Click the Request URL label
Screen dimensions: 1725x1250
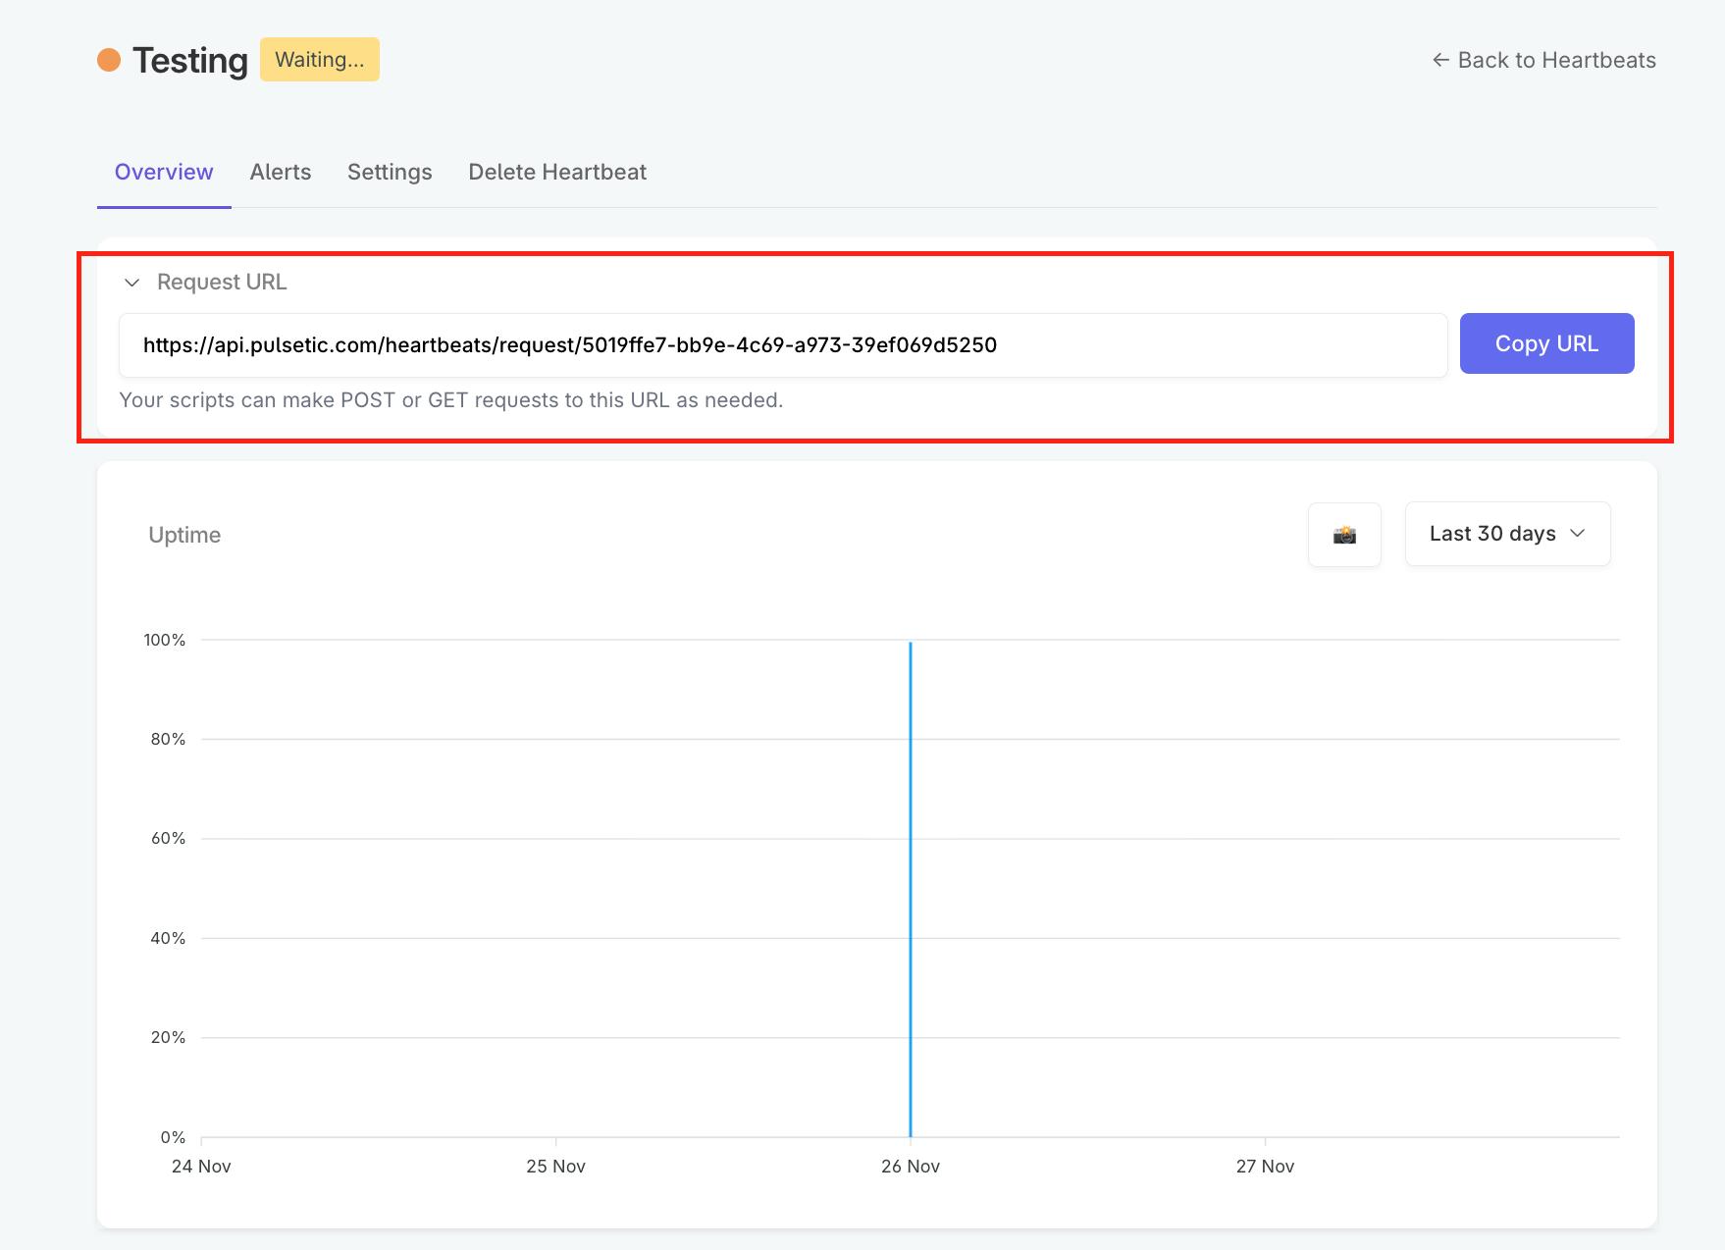[222, 283]
